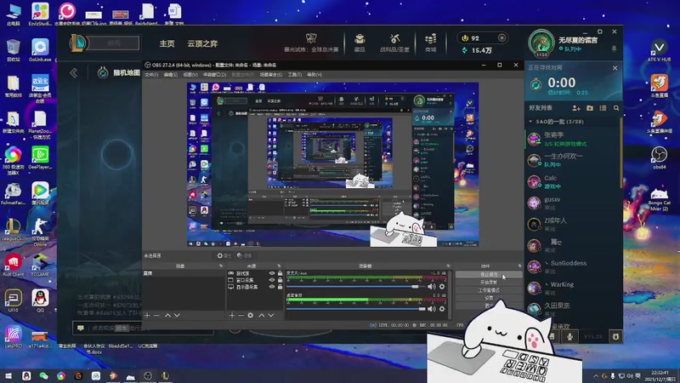
Task: Open the 视图(V) menu in OBS
Action: point(190,75)
